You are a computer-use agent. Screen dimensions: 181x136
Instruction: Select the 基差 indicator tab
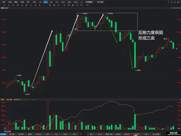[30, 134]
